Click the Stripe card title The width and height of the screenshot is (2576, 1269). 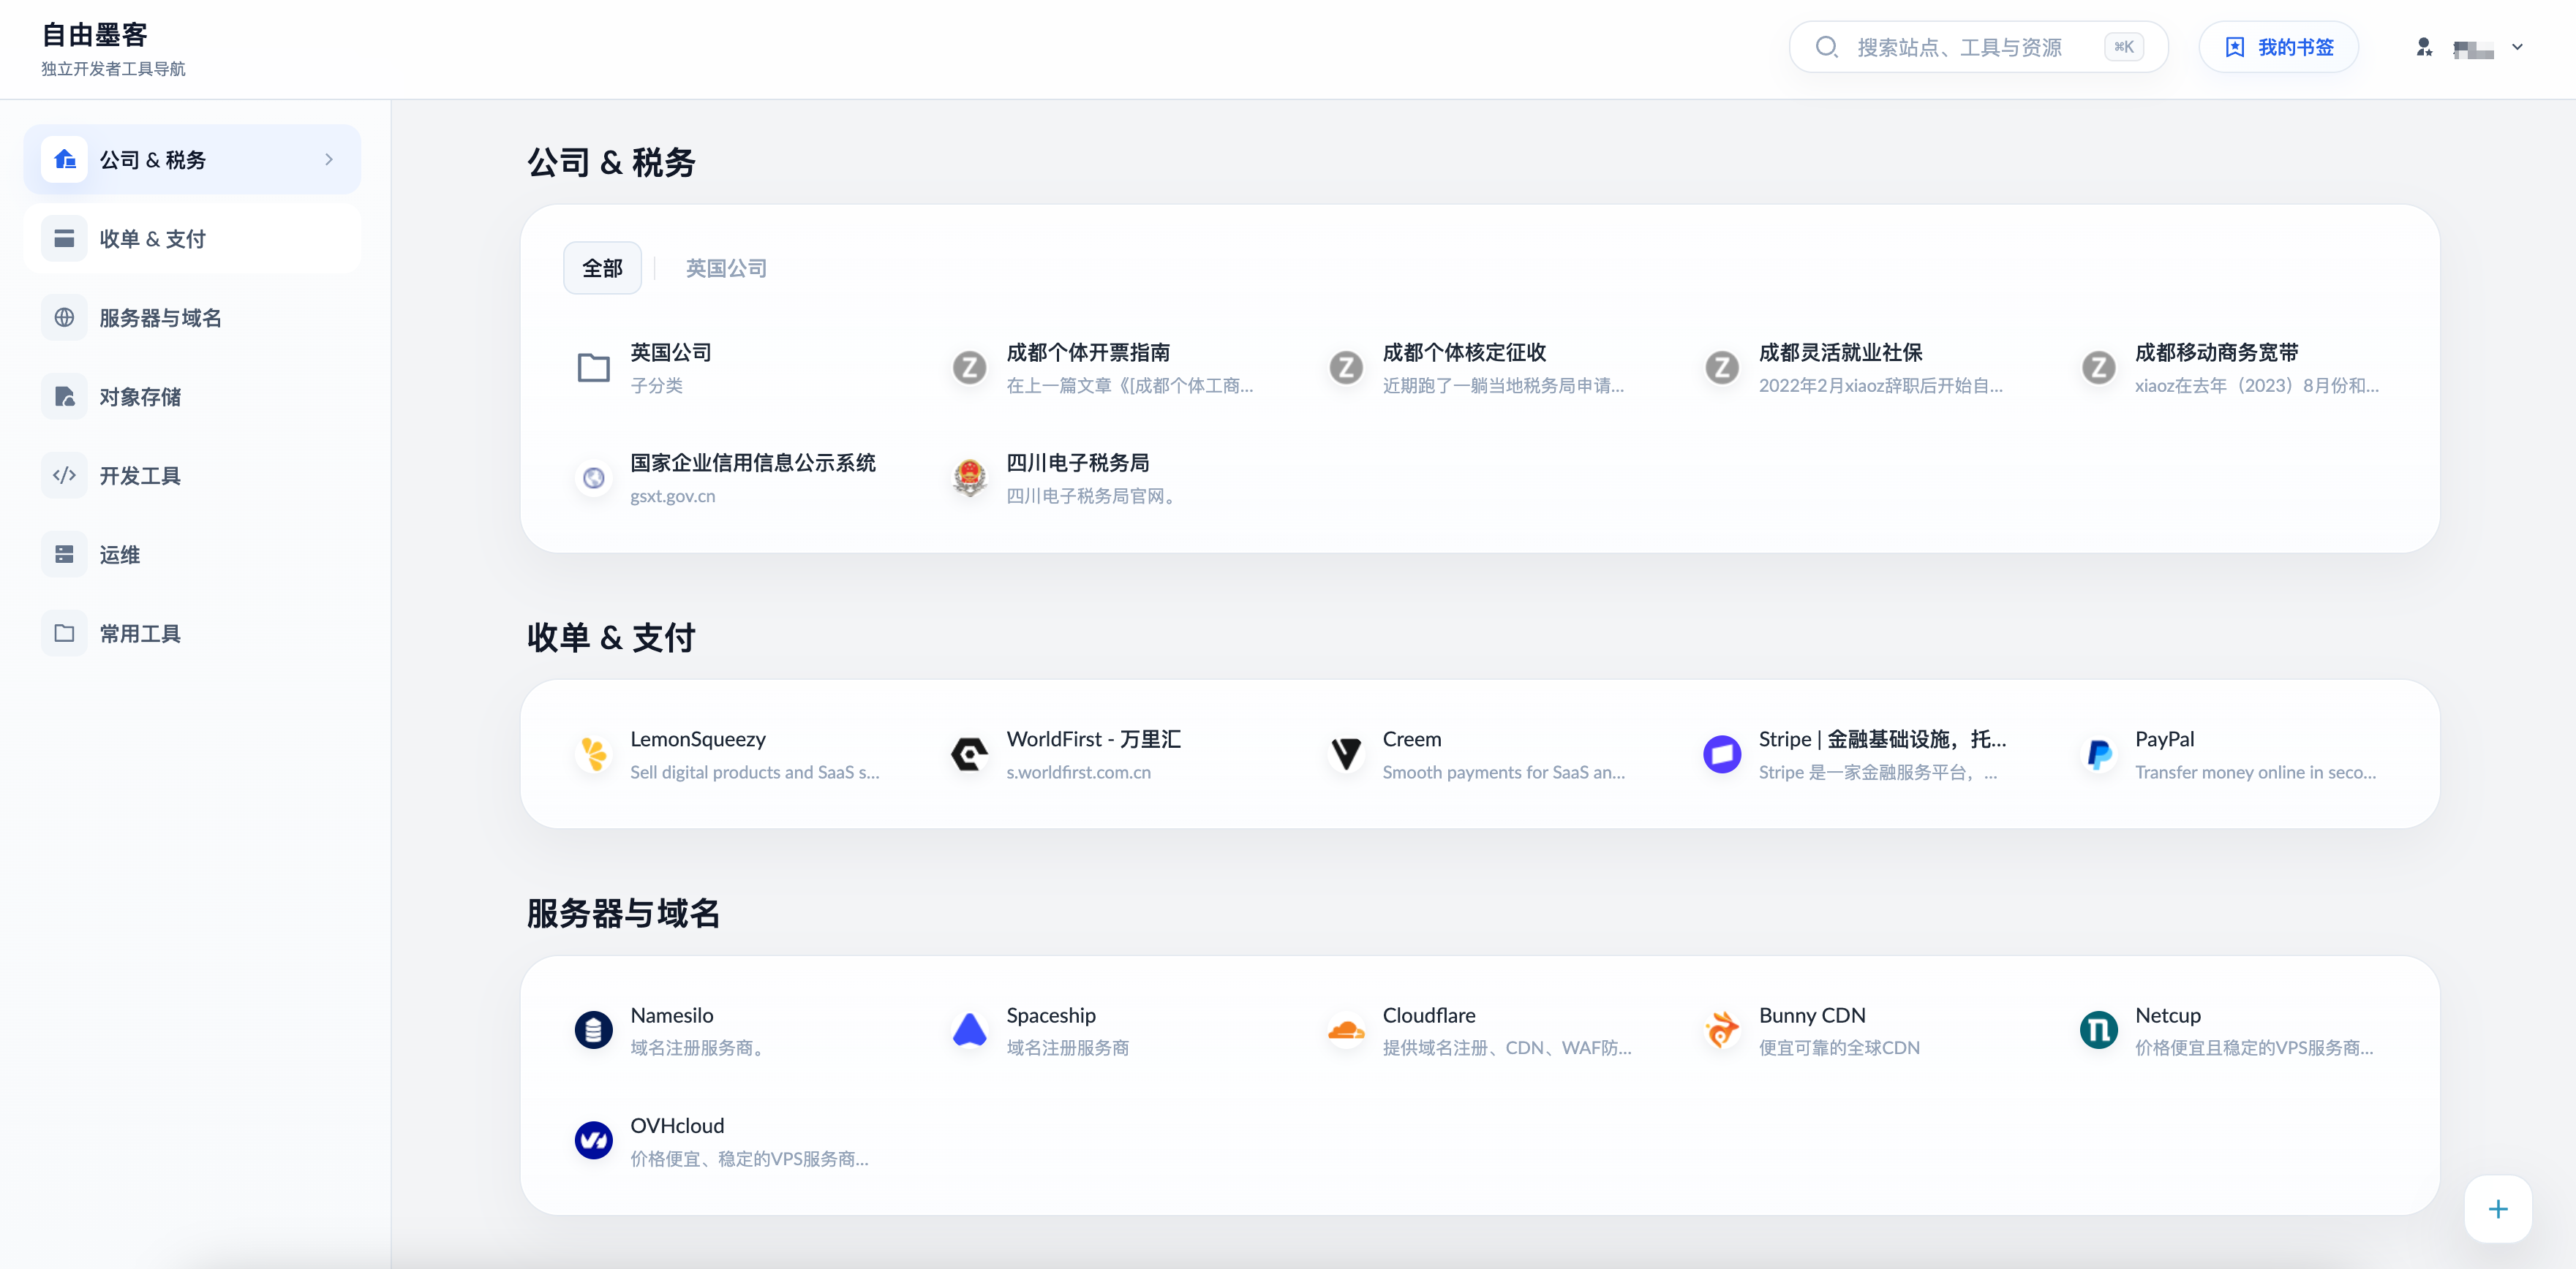click(1883, 740)
